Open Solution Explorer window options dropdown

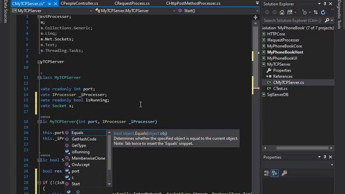click(319, 4)
